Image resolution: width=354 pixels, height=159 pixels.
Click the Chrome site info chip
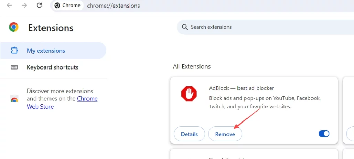pyautogui.click(x=68, y=6)
